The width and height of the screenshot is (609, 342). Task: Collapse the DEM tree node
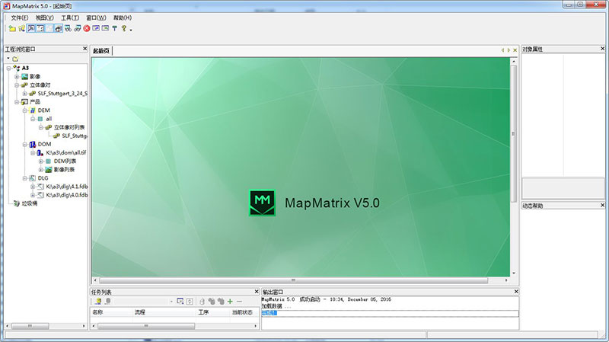[x=25, y=110]
